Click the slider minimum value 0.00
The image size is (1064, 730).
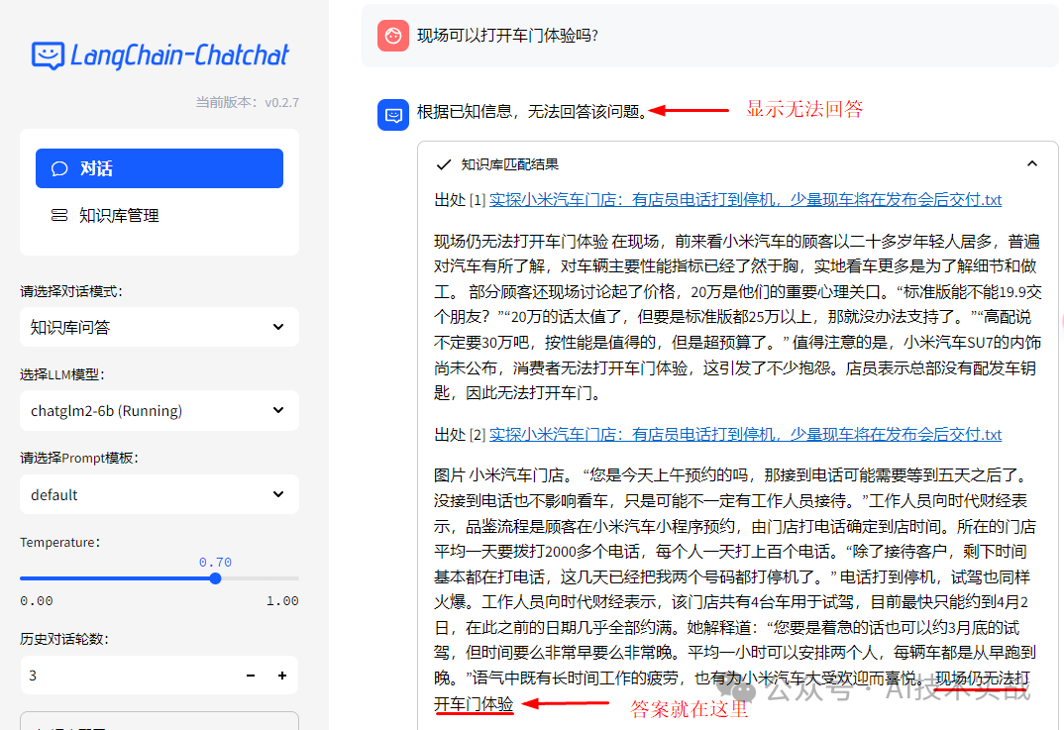[x=37, y=601]
